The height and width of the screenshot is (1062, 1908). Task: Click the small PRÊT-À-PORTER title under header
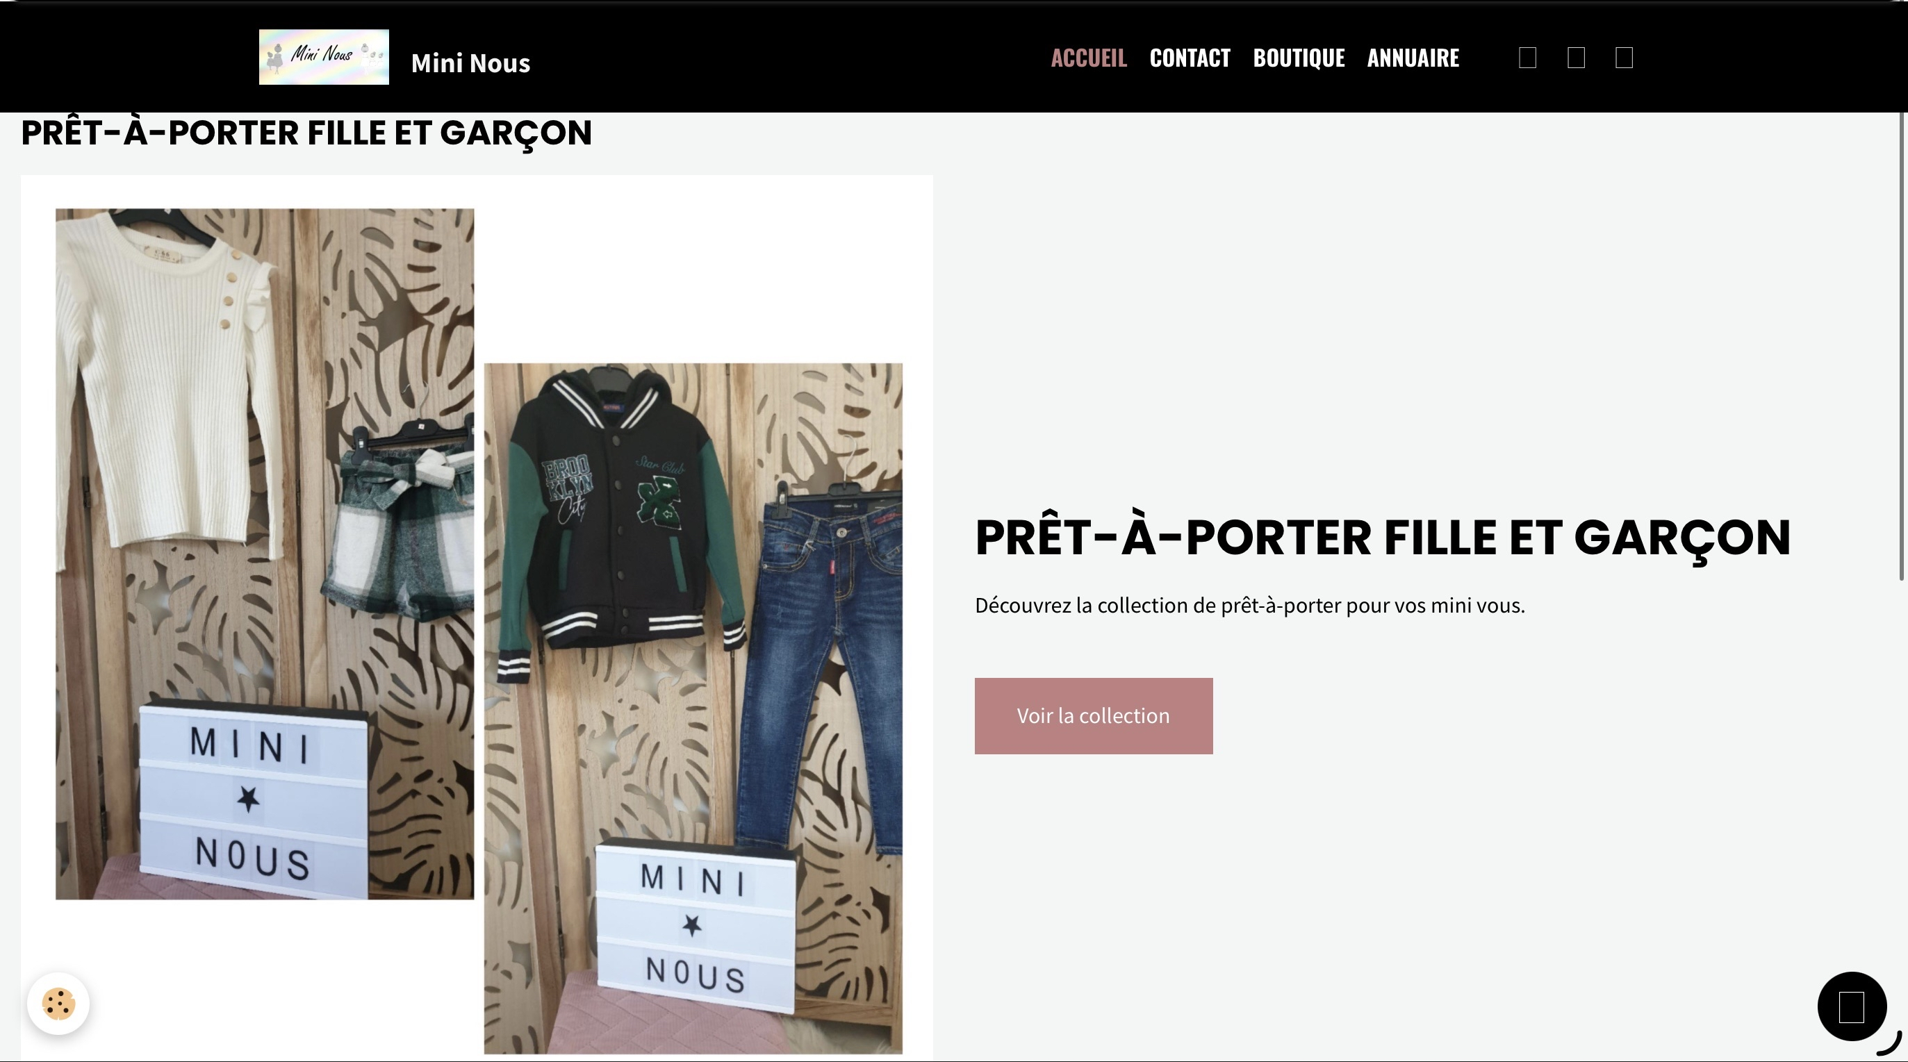pyautogui.click(x=306, y=134)
